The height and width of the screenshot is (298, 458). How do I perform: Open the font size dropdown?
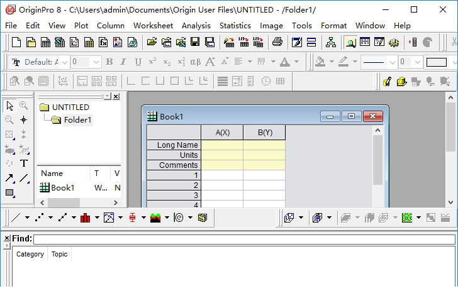(96, 62)
